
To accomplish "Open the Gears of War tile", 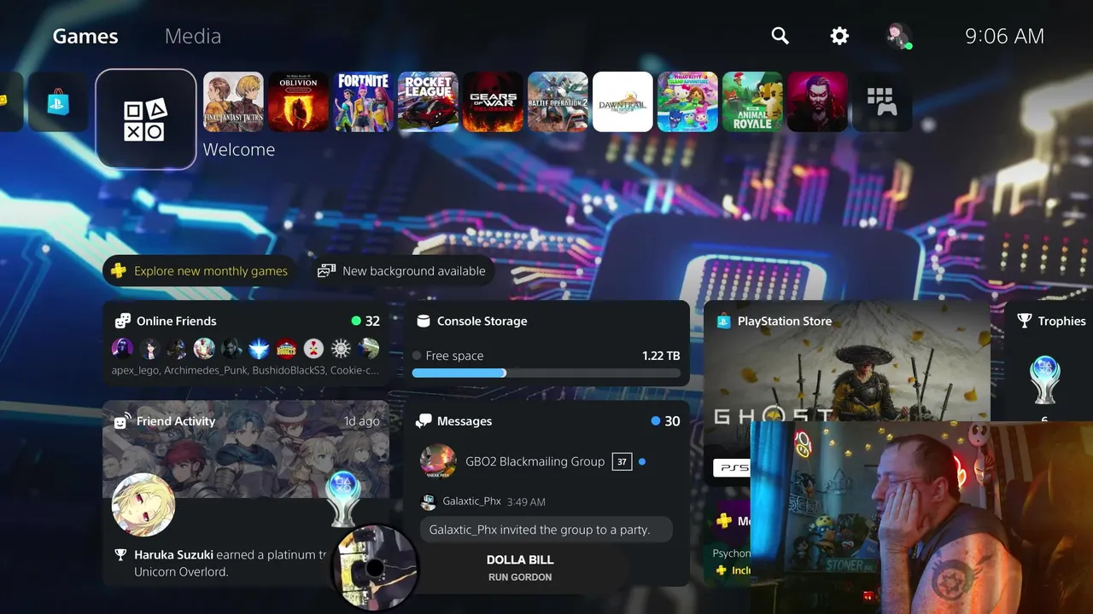I will point(493,102).
